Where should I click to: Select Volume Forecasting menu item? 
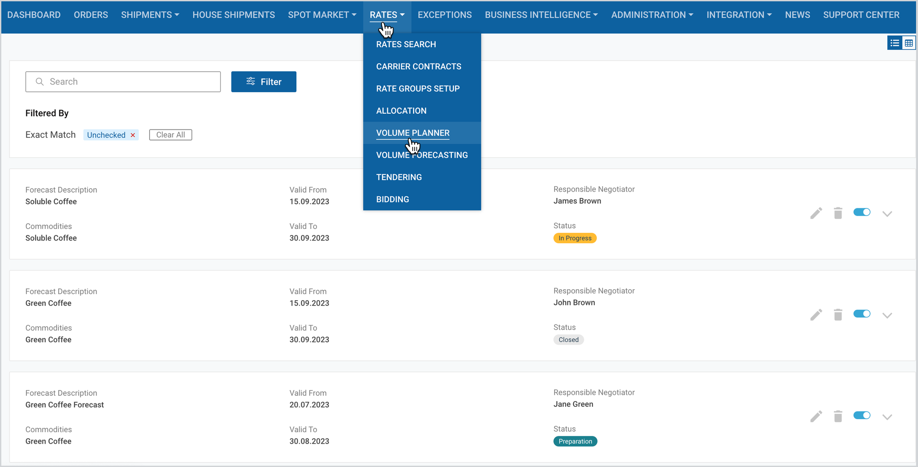(x=422, y=155)
